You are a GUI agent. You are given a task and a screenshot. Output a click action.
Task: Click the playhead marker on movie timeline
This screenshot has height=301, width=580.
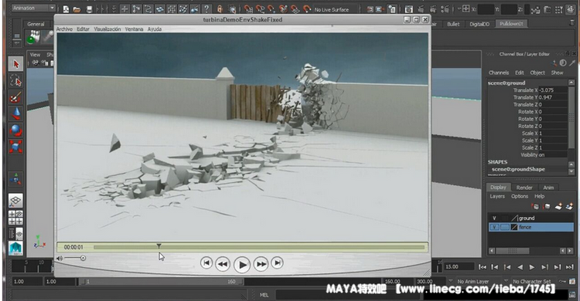[159, 246]
